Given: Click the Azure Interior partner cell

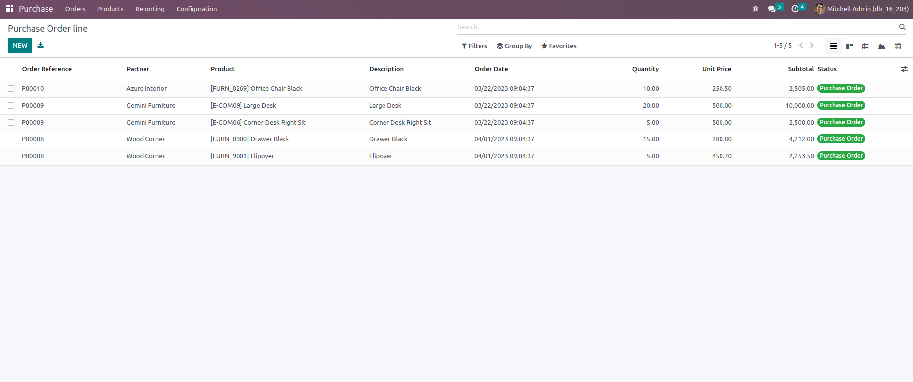Looking at the screenshot, I should 146,89.
